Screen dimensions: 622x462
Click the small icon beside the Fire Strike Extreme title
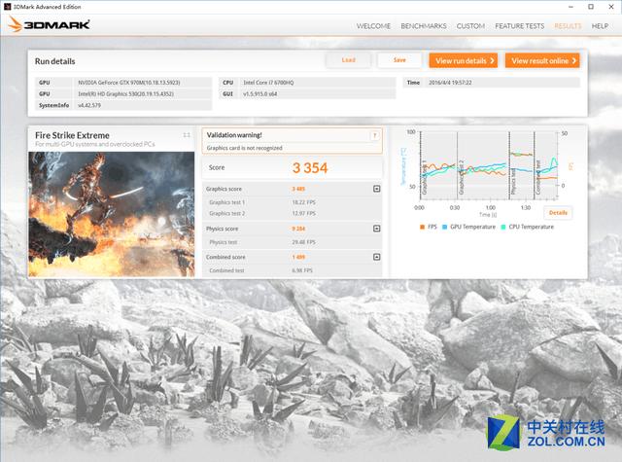[187, 135]
